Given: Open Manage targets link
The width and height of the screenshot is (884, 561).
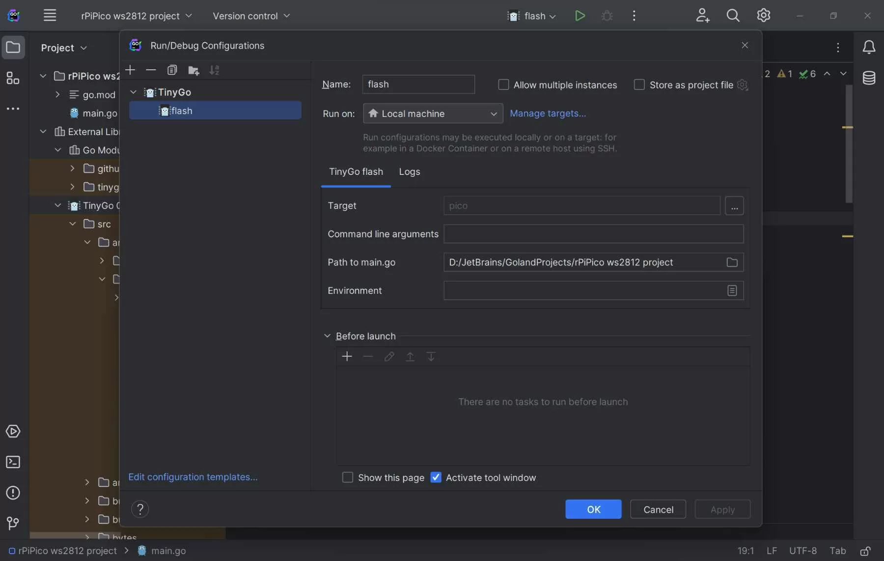Looking at the screenshot, I should click(548, 113).
